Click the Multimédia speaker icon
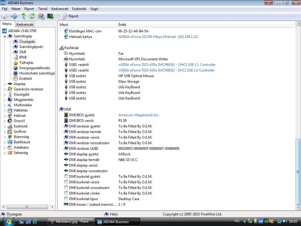This screenshot has width=301, height=226. click(x=9, y=105)
